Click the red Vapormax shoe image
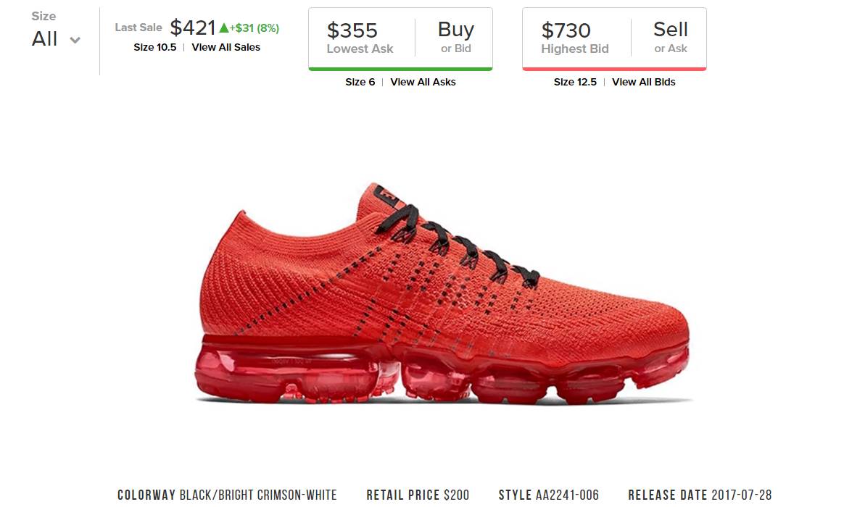The width and height of the screenshot is (844, 507). [x=443, y=295]
